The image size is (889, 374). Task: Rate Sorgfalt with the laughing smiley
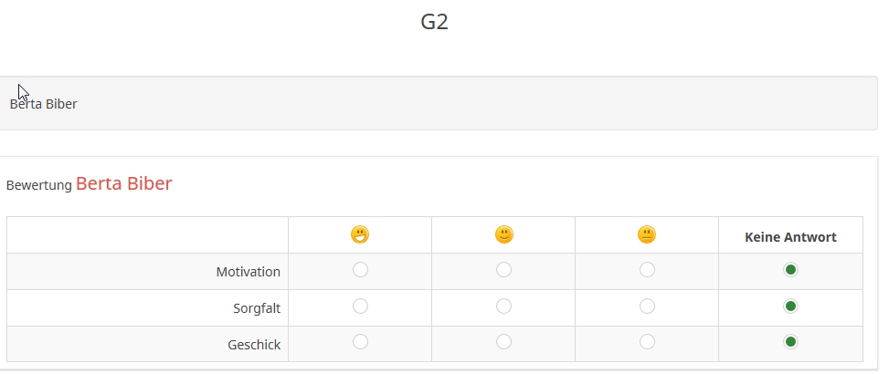pos(360,306)
